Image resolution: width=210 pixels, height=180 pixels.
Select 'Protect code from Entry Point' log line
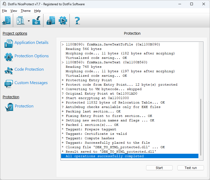(130, 85)
